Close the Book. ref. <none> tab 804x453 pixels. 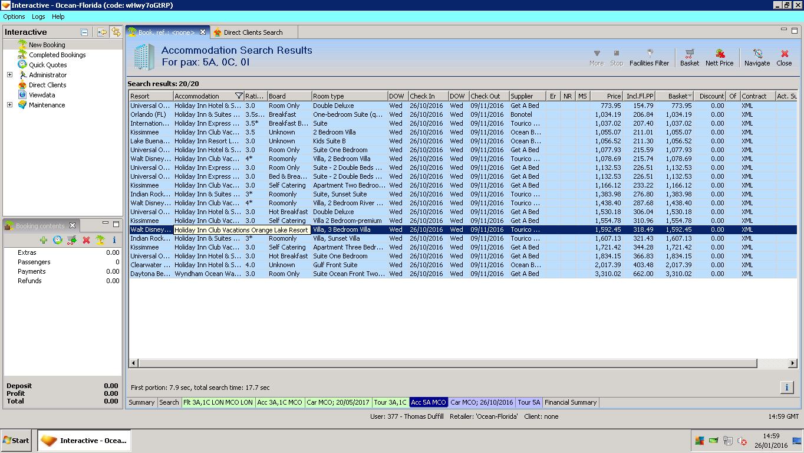tap(203, 32)
